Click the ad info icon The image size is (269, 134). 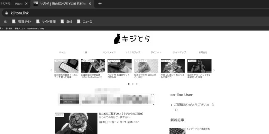152,94
